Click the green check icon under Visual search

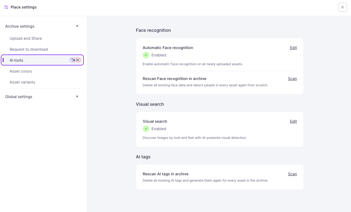click(x=146, y=129)
